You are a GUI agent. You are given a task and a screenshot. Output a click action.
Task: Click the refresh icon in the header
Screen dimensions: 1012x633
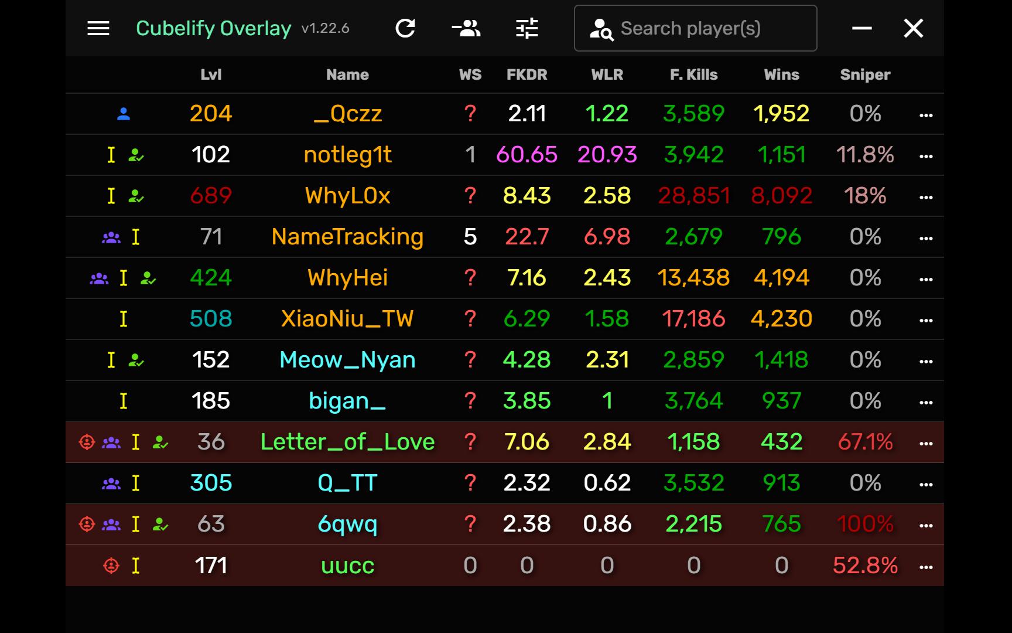(x=405, y=28)
